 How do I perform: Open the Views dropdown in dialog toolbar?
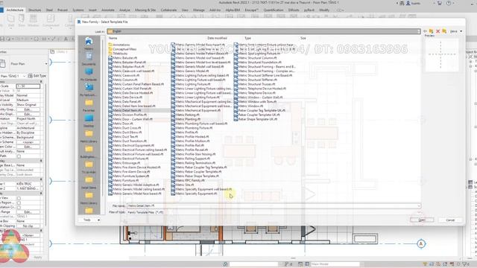456,31
